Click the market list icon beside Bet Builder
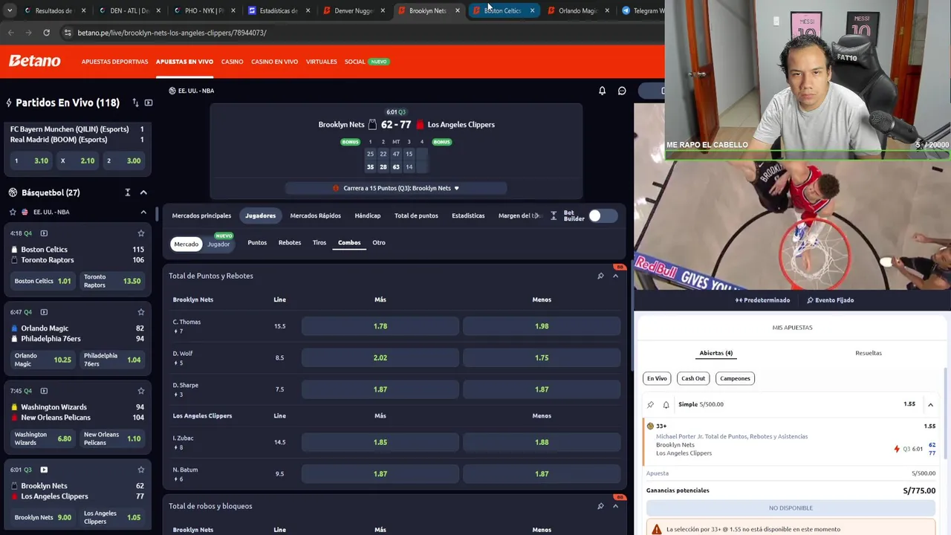The width and height of the screenshot is (951, 535). pos(554,215)
